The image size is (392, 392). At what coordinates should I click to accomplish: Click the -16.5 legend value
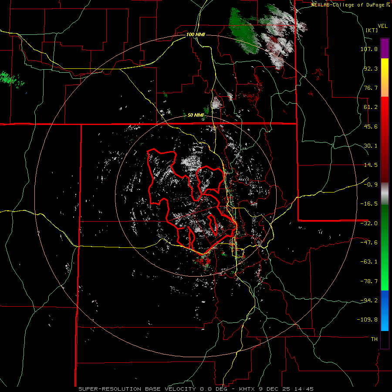pyautogui.click(x=369, y=204)
